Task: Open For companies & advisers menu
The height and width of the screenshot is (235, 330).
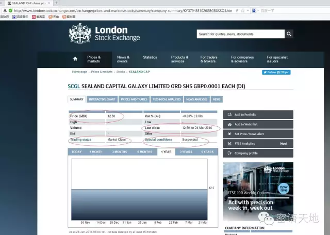Action: [242, 59]
